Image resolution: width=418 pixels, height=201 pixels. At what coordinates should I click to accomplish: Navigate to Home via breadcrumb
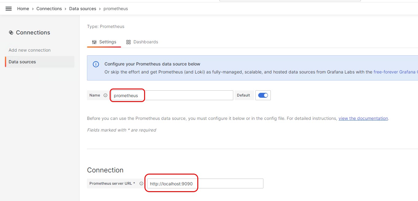point(23,9)
